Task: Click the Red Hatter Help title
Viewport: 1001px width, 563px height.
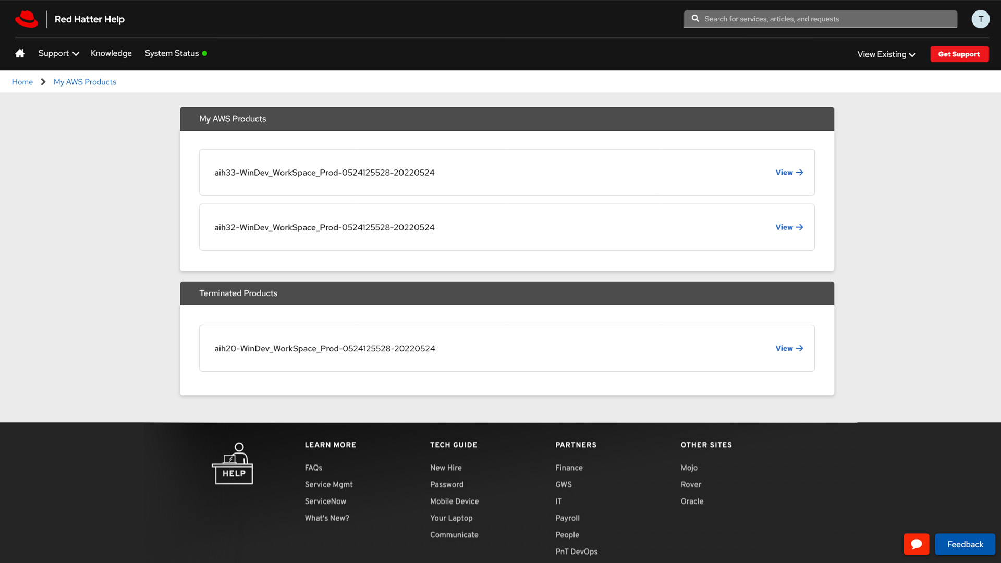Action: (90, 19)
